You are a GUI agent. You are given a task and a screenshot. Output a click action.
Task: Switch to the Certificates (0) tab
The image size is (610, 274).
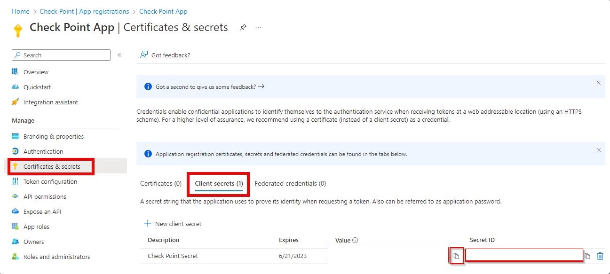click(x=161, y=183)
